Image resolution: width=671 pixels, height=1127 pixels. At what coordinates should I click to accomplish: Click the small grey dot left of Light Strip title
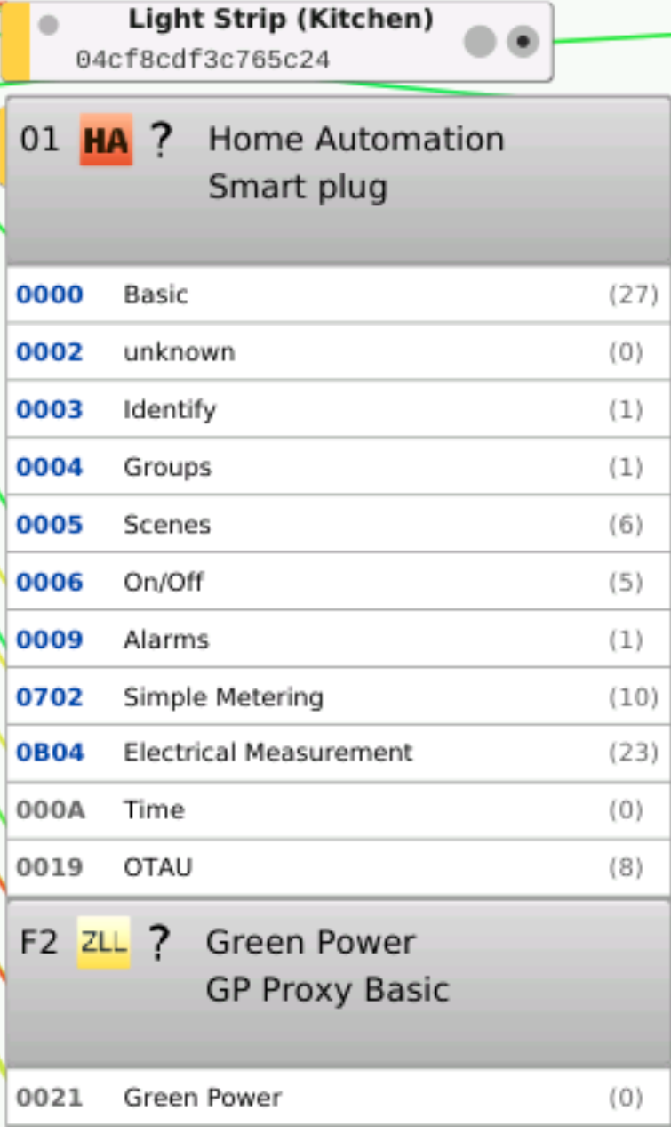tap(49, 25)
